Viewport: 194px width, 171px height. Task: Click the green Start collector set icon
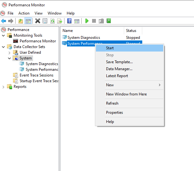point(87,21)
